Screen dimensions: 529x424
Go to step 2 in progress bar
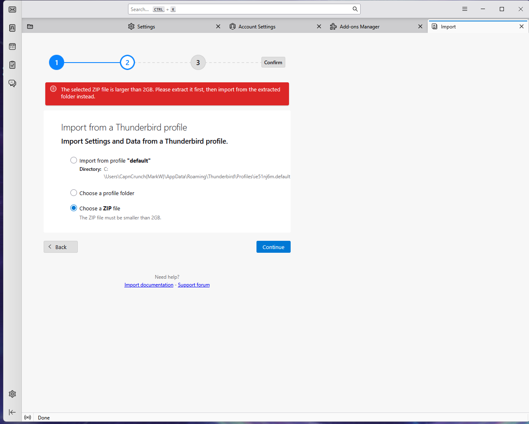click(127, 62)
